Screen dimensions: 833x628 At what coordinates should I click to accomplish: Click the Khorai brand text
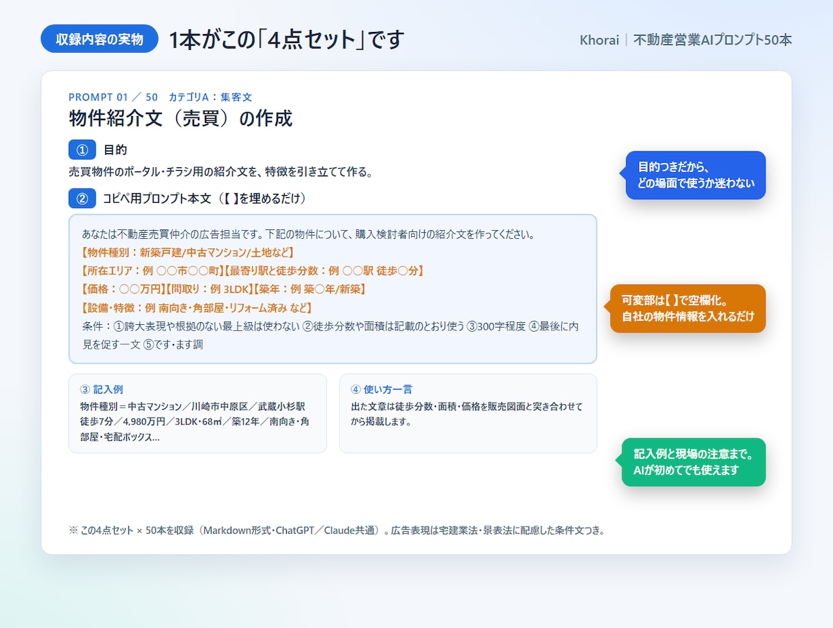[599, 40]
